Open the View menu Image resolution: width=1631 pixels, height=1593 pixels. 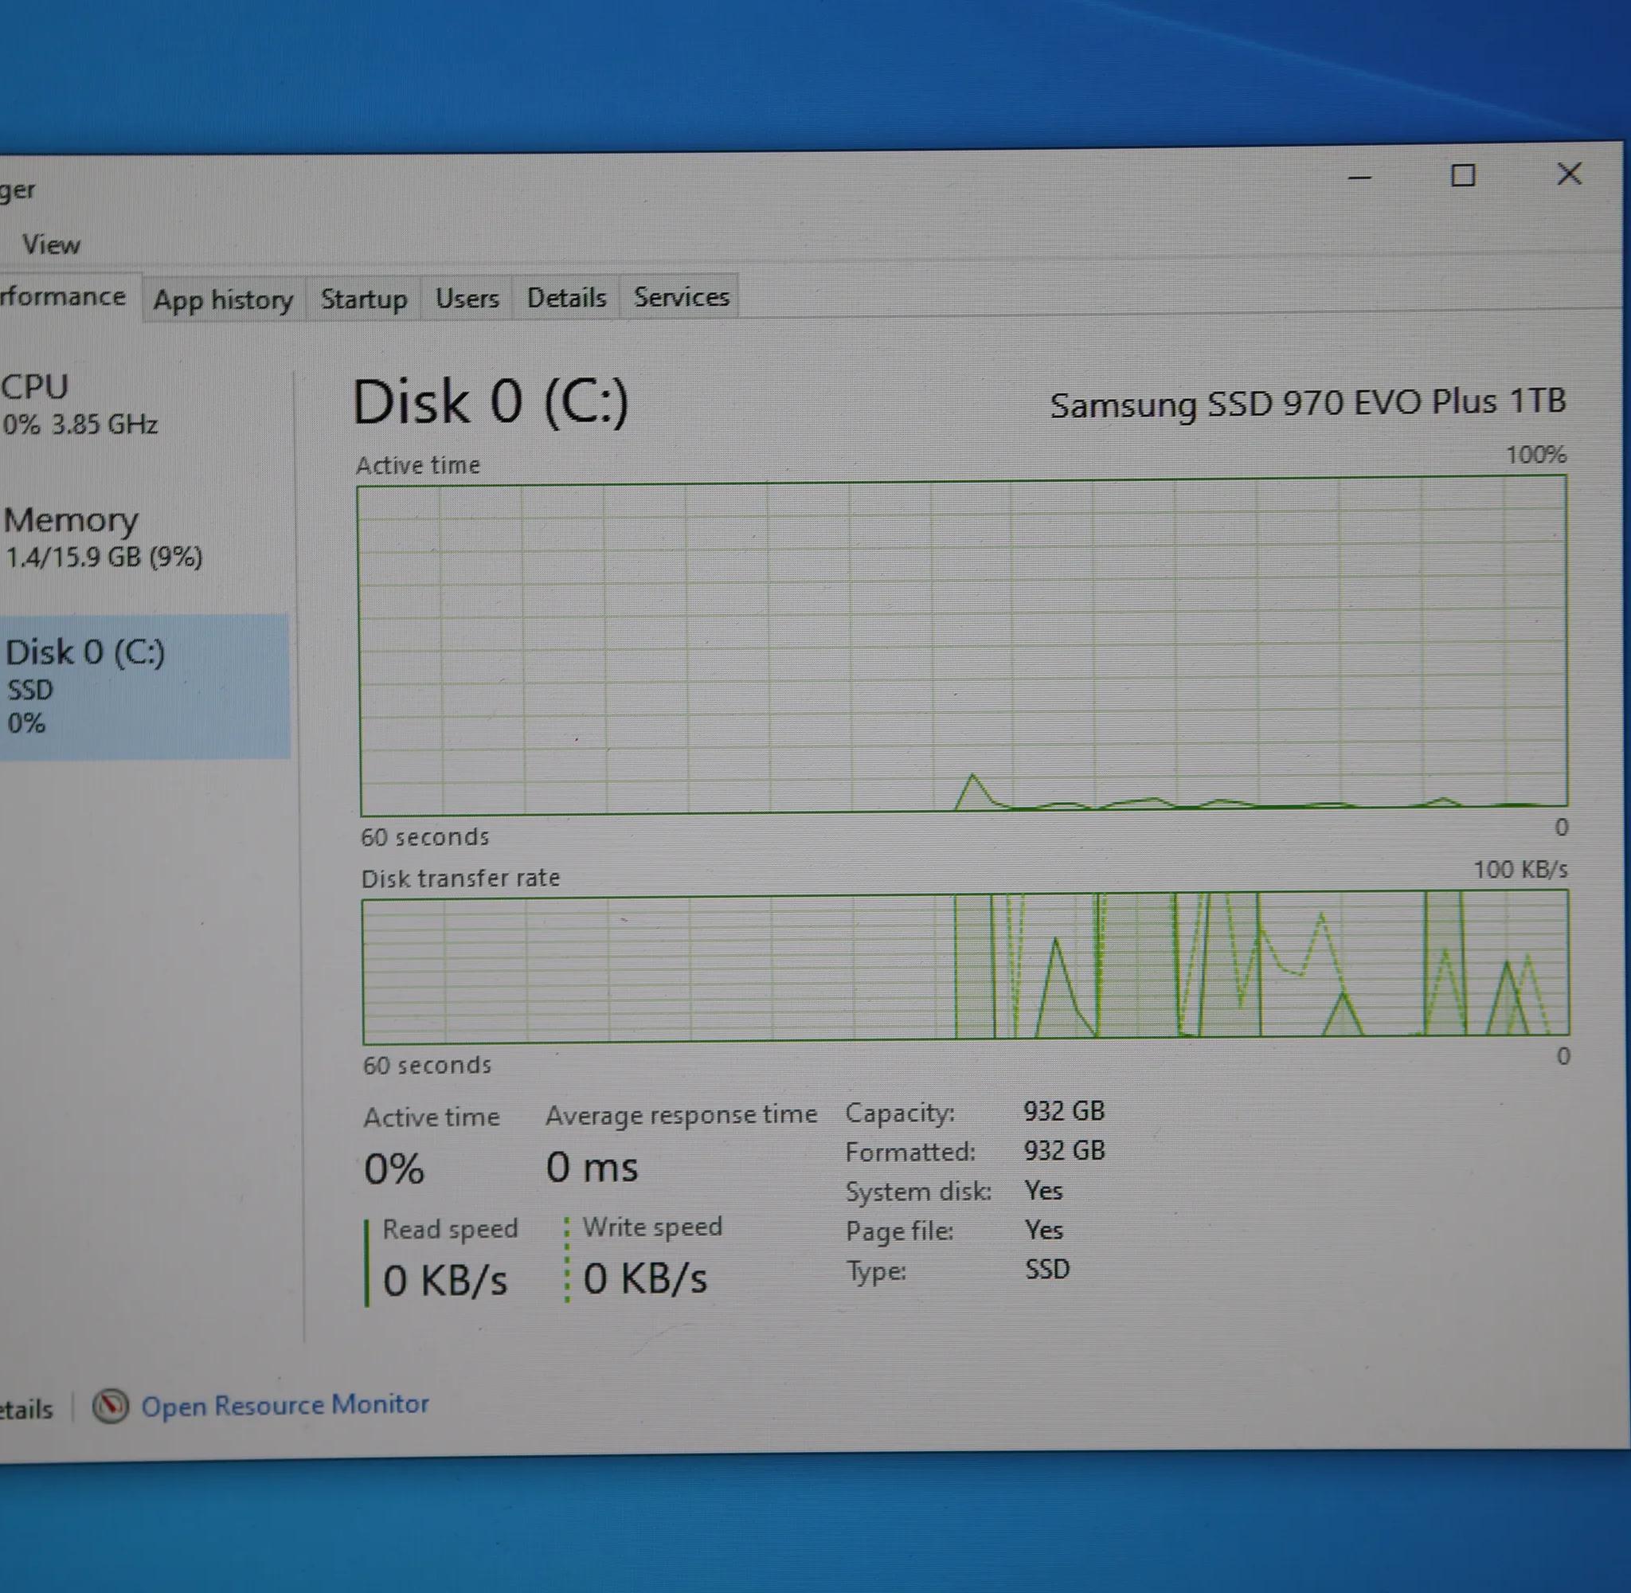[x=51, y=245]
